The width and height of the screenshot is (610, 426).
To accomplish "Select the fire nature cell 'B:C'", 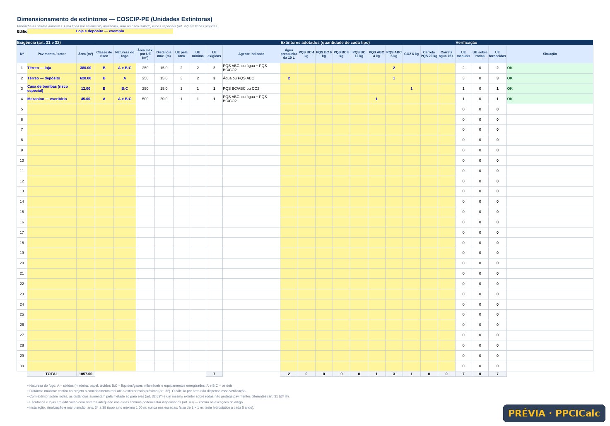I will pyautogui.click(x=125, y=89).
